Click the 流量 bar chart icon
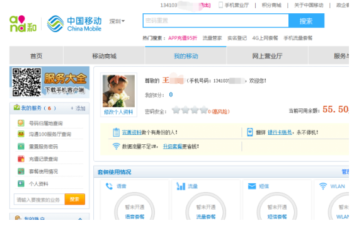The image size is (359, 240). 181,186
